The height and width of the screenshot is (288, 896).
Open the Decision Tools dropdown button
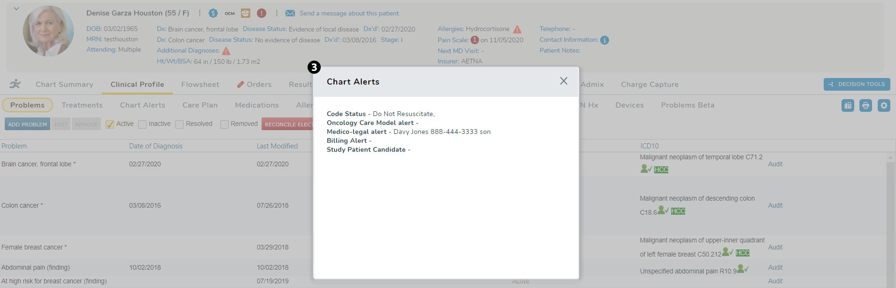857,84
